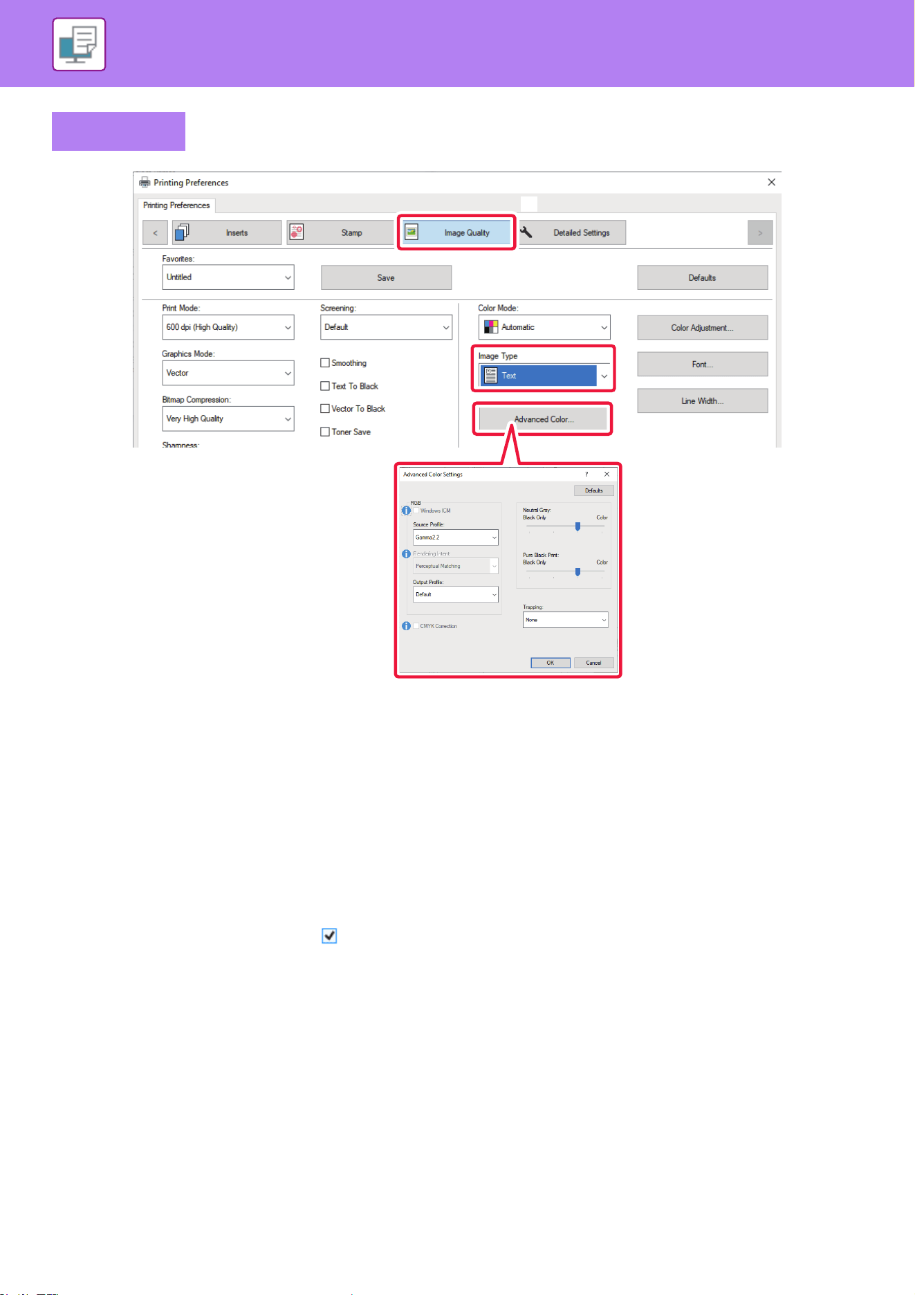Open the Graphics Mode dropdown set to Vector
The image size is (915, 1295).
pyautogui.click(x=228, y=373)
